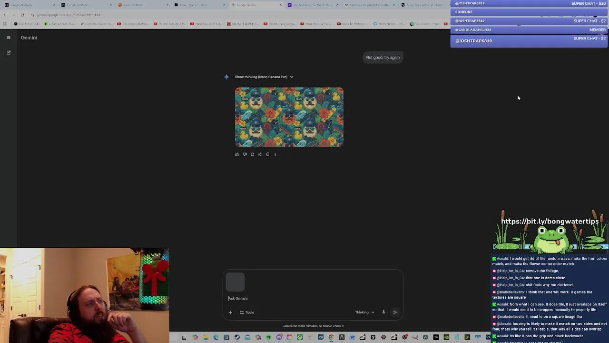Give the response a thumbs down
Screen dimensions: 609x343
pos(245,154)
